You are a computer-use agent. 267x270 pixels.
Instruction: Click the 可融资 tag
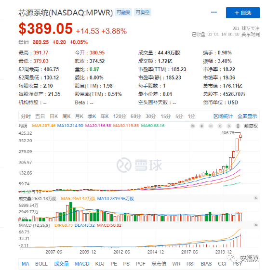(123, 13)
